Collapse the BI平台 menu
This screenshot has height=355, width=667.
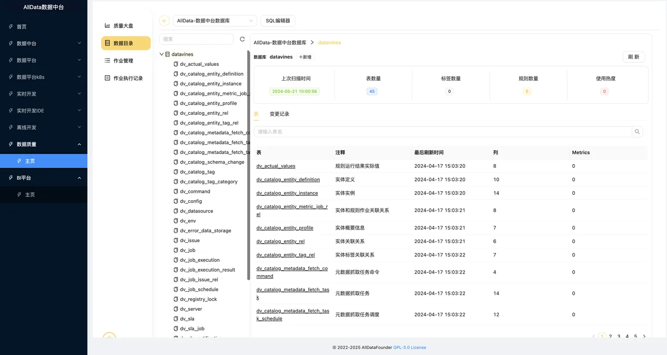(43, 178)
